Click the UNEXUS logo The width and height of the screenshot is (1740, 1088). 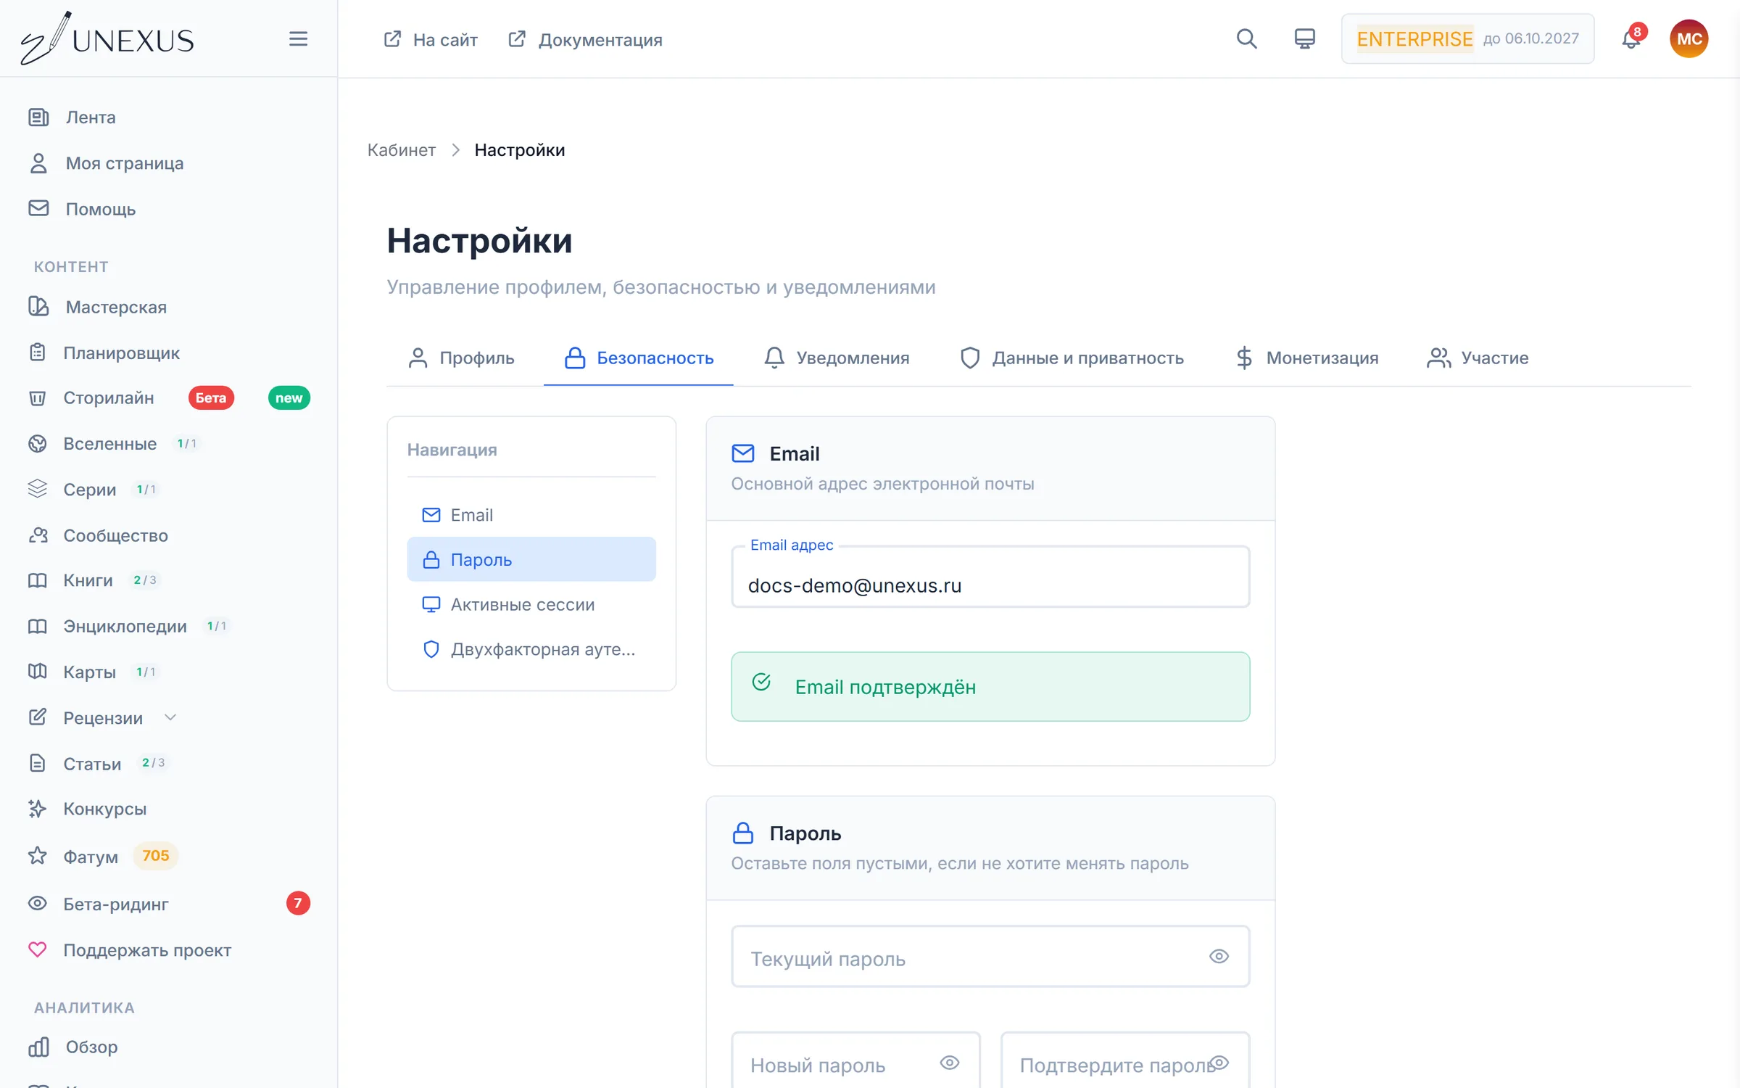[107, 38]
